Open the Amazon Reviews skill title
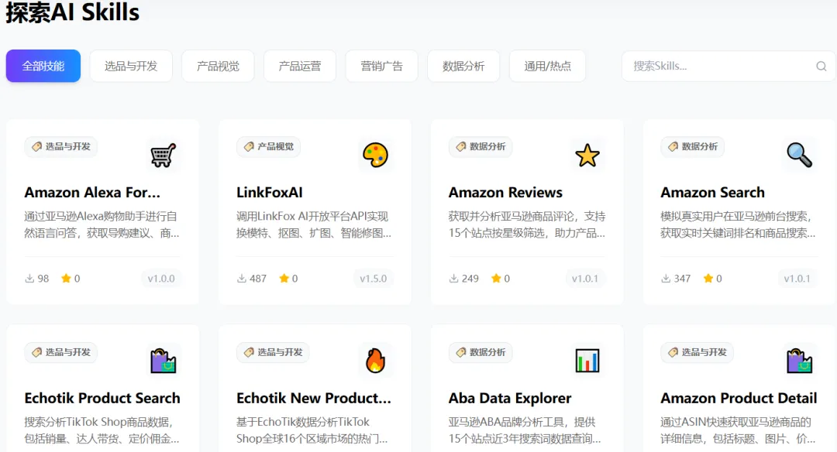This screenshot has width=837, height=452. tap(505, 193)
